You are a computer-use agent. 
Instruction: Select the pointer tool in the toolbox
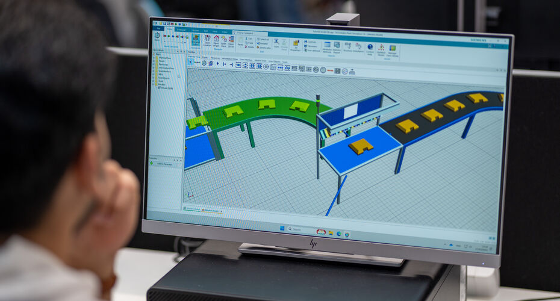[190, 62]
